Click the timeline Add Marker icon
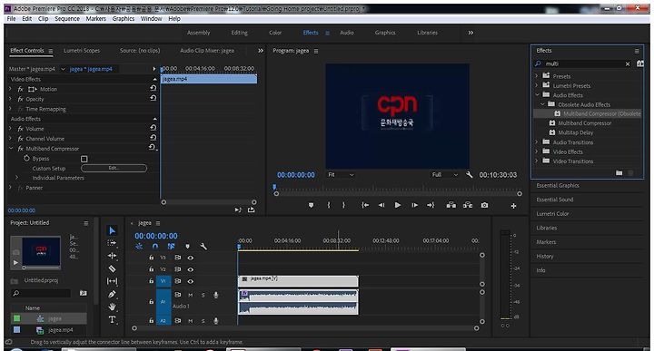 point(187,247)
